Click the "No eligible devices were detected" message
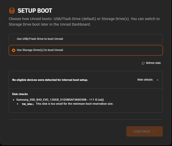The height and width of the screenshot is (146, 172). 50,80
